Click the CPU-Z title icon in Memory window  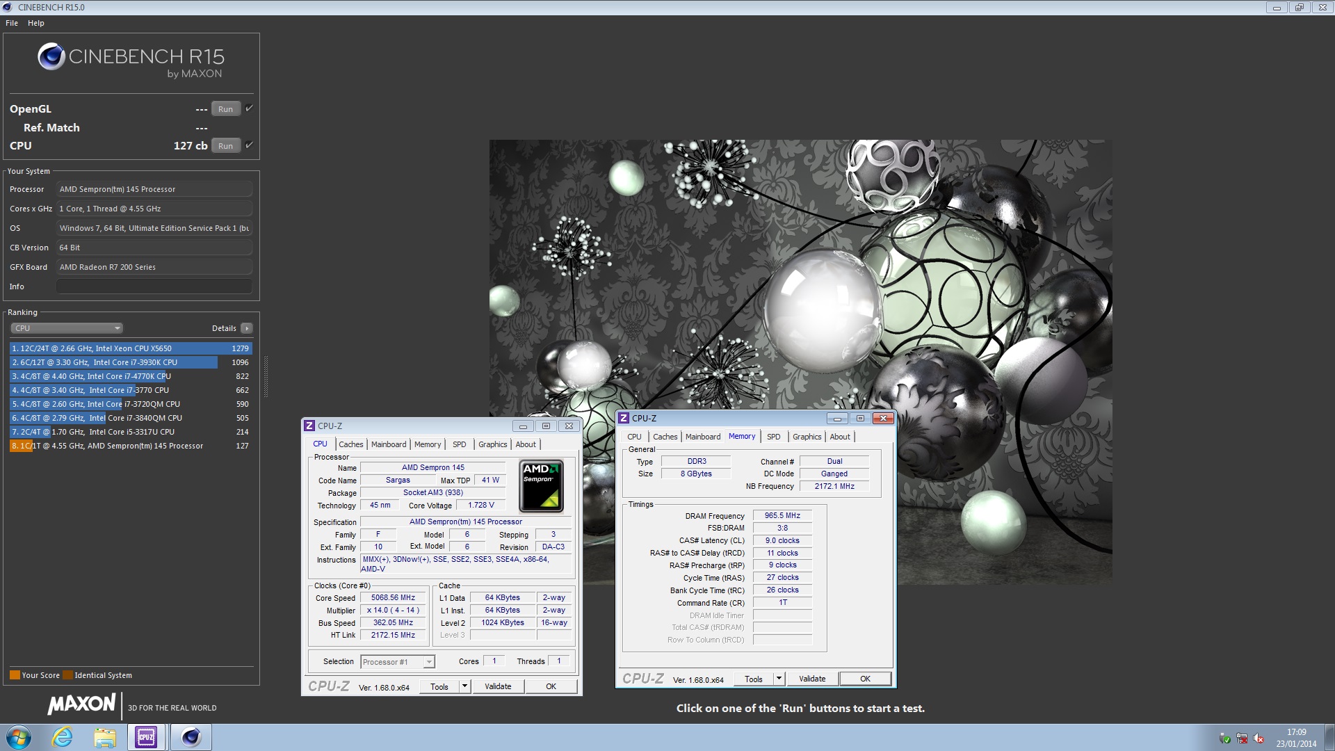tap(624, 419)
